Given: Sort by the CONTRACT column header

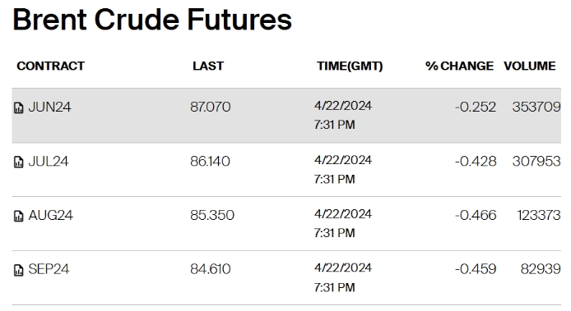Looking at the screenshot, I should click(51, 66).
